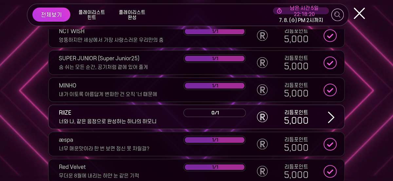This screenshot has width=393, height=181.
Task: Tap the R icon in SUPER JUNIOR row
Action: click(262, 62)
